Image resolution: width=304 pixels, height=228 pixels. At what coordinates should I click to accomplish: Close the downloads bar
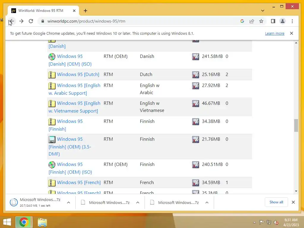pyautogui.click(x=293, y=202)
